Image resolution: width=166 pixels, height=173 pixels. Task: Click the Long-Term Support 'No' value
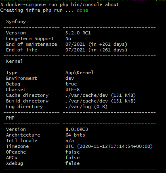[68, 38]
